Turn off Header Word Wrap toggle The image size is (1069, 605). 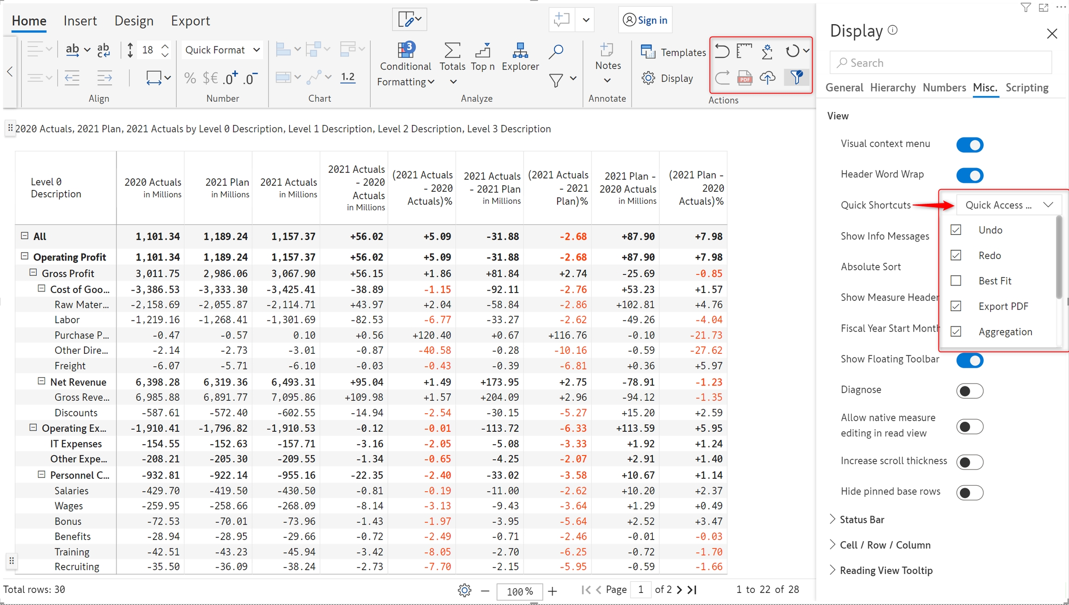click(x=969, y=175)
